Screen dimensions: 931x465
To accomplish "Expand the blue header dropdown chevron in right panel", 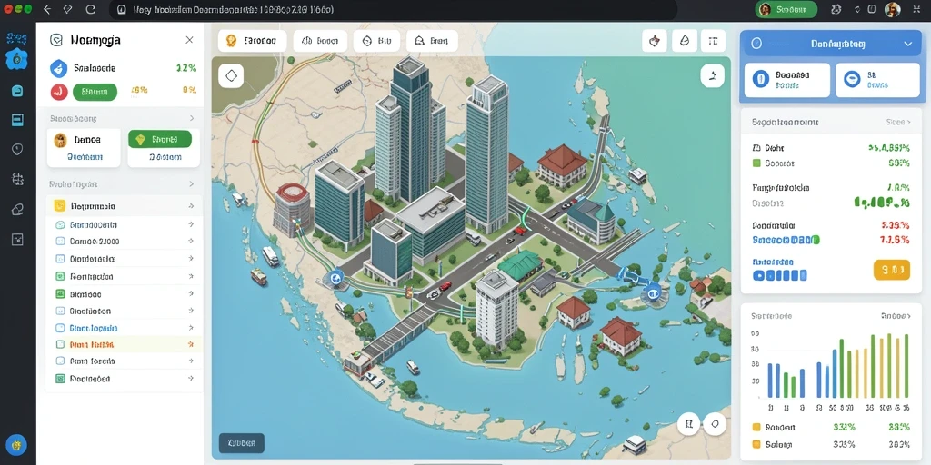I will coord(907,44).
